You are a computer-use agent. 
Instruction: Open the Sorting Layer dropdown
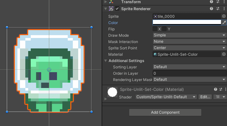190,67
